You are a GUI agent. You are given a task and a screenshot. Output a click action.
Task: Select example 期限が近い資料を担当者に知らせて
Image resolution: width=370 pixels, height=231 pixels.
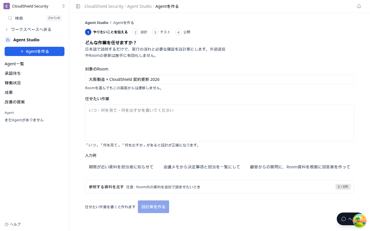pyautogui.click(x=121, y=167)
